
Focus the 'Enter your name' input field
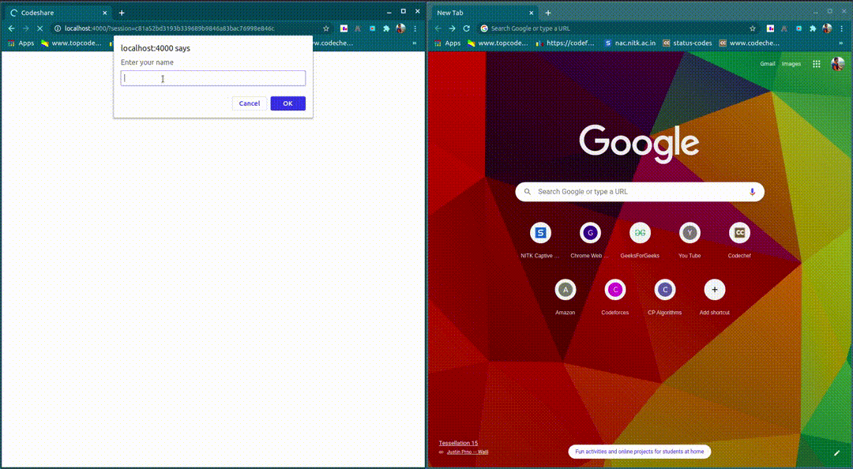[x=213, y=78]
